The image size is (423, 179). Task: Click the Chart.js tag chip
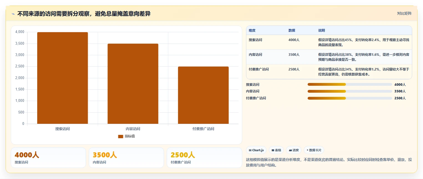256,150
